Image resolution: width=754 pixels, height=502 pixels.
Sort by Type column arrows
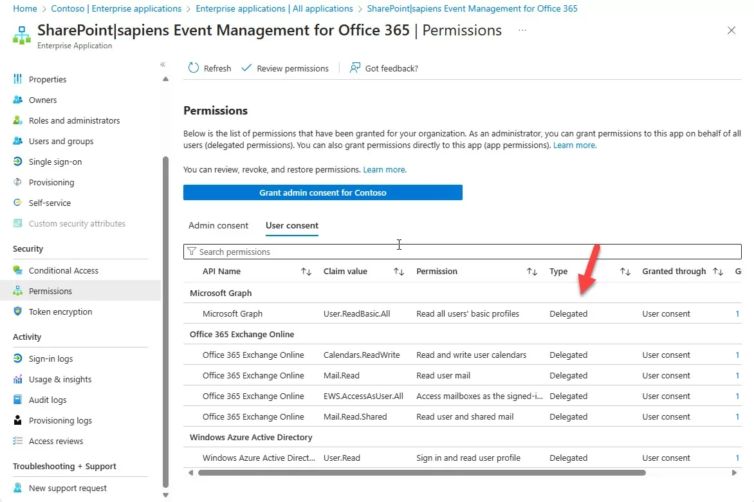[625, 272]
